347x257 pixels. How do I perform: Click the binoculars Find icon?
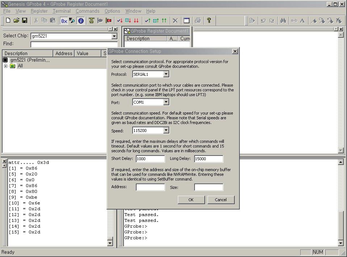click(x=283, y=21)
